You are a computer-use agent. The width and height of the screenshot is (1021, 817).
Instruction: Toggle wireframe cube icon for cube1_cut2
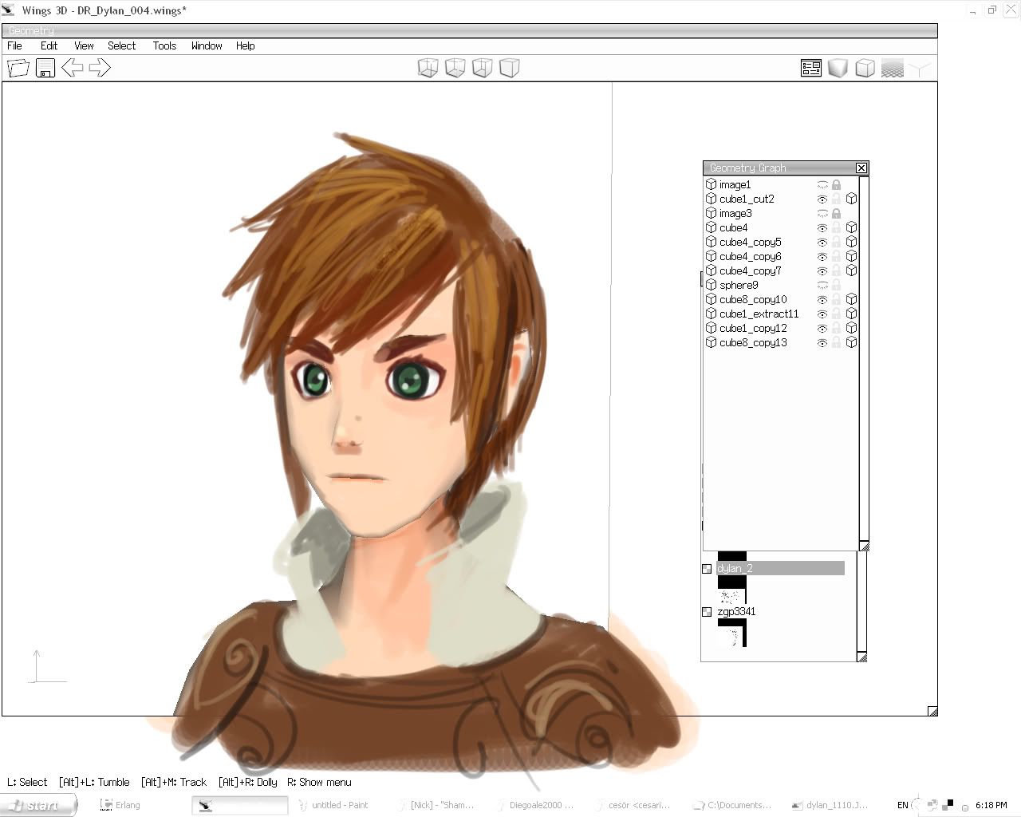pos(851,199)
